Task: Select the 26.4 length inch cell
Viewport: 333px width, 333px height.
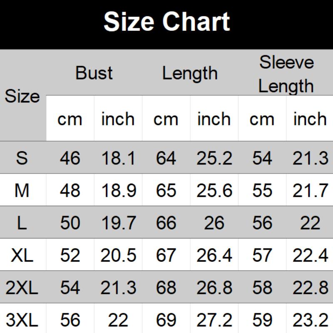Action: tap(214, 255)
